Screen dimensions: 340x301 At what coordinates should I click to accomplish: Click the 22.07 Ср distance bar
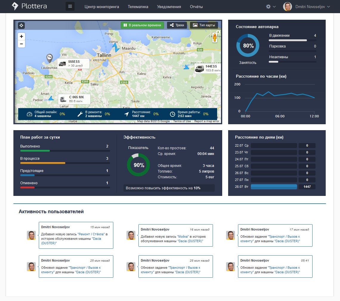tap(274, 145)
